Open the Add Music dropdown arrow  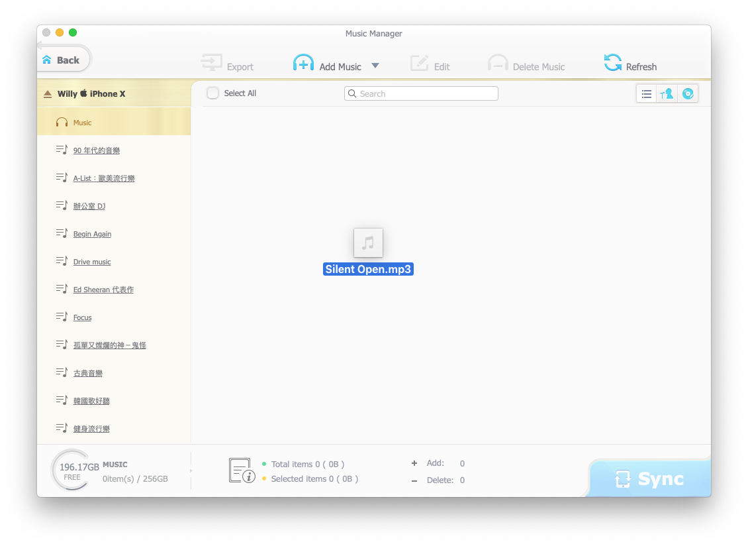[375, 66]
